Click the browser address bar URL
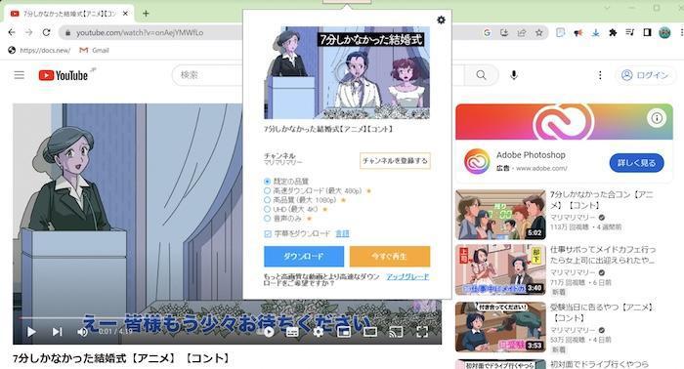Screen dimensions: 684x369 click(140, 32)
